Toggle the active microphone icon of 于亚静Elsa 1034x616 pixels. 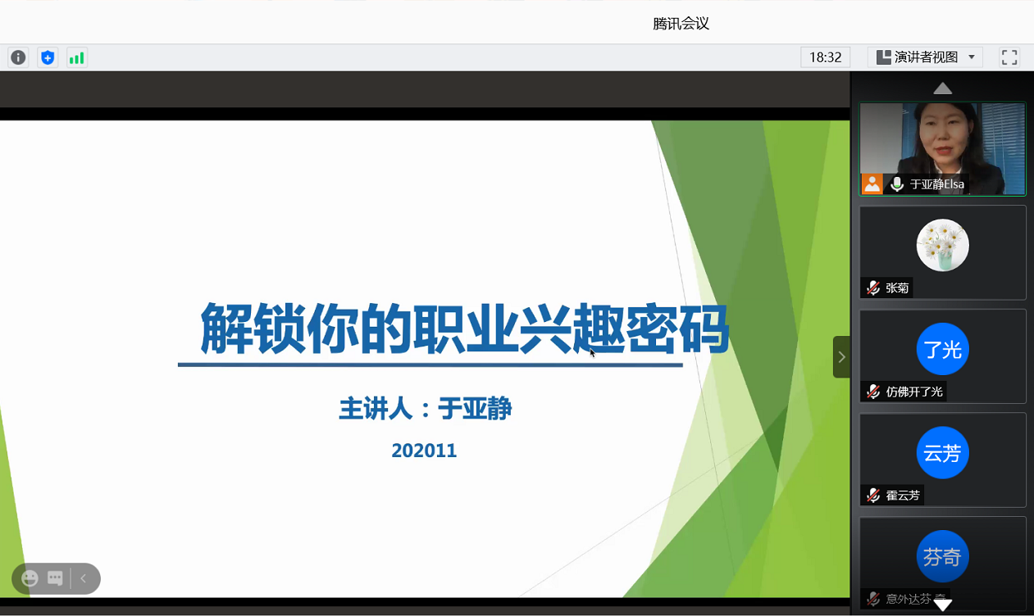tap(897, 184)
